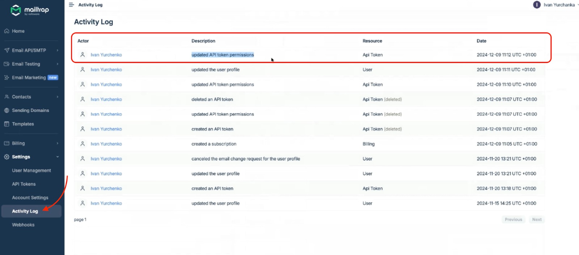This screenshot has height=255, width=579.
Task: Click 'deleted an API token' description
Action: [212, 99]
